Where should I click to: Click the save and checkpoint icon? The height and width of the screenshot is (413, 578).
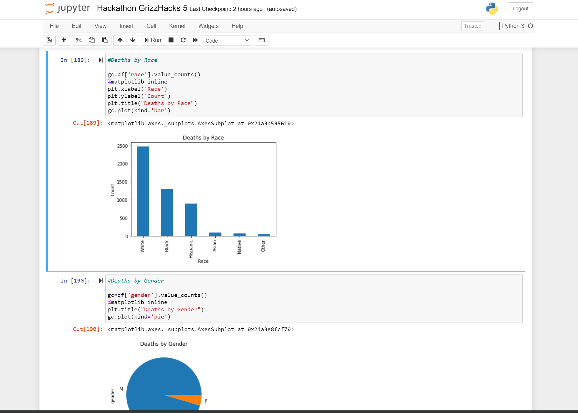(x=49, y=40)
